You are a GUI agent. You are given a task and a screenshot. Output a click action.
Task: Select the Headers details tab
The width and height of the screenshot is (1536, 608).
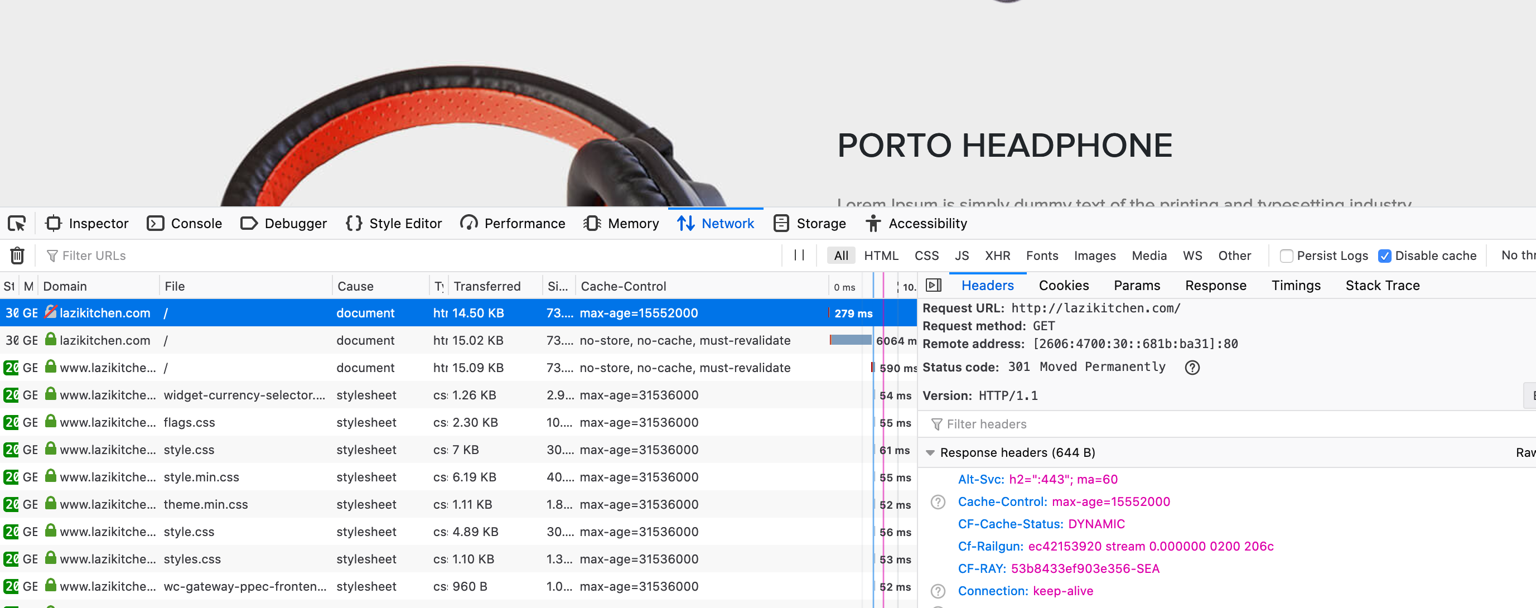pyautogui.click(x=987, y=286)
